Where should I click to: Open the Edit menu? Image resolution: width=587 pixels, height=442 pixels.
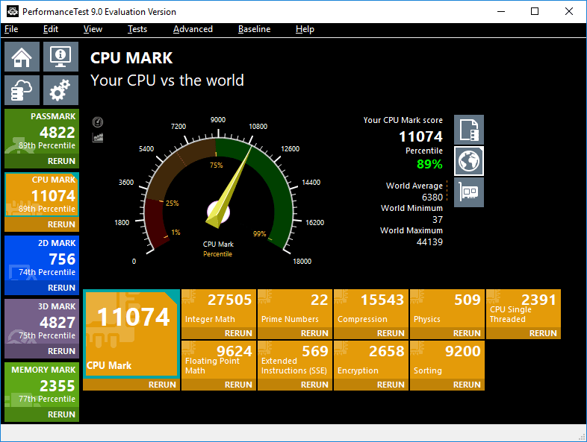pyautogui.click(x=51, y=29)
